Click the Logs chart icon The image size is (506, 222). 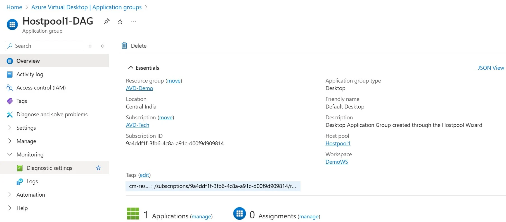click(20, 182)
